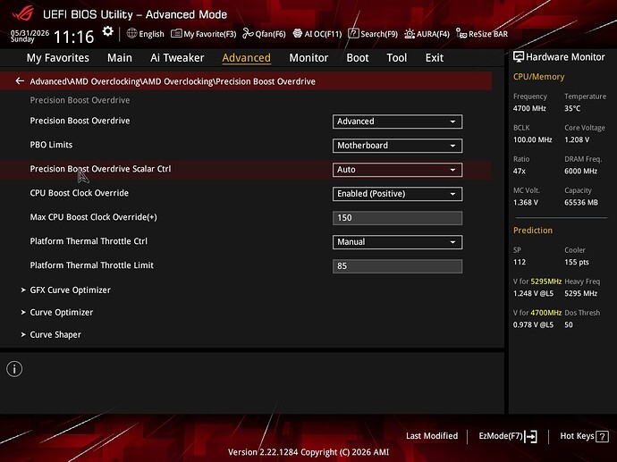Select CPU Boost Clock Override label
The width and height of the screenshot is (617, 462).
pyautogui.click(x=79, y=193)
